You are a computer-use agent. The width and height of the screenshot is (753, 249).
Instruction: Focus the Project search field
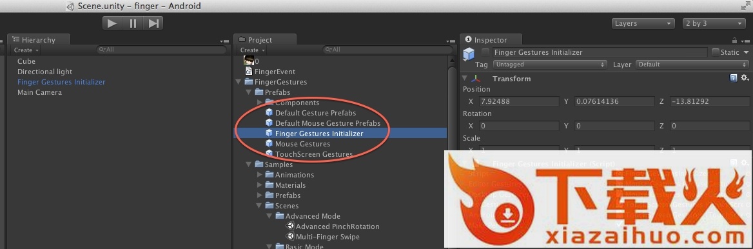387,50
